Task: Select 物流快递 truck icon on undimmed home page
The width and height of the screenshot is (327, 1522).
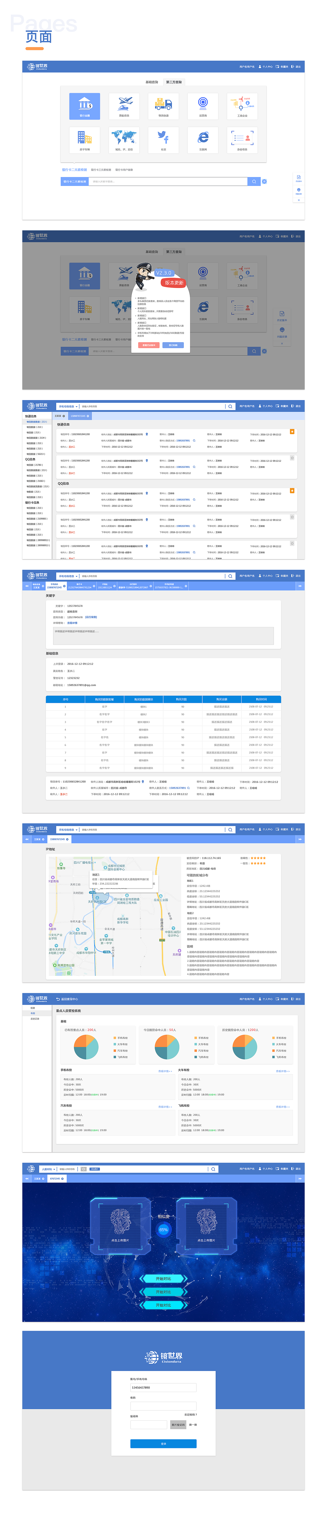Action: pos(163,106)
